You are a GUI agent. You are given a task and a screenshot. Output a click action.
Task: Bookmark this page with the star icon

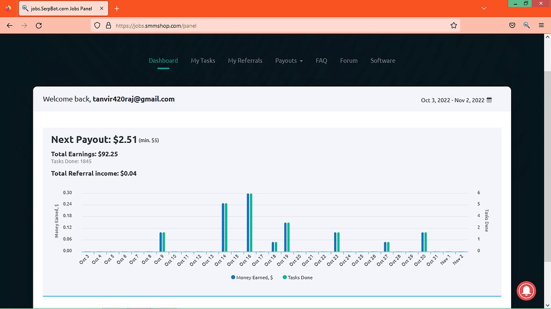454,25
